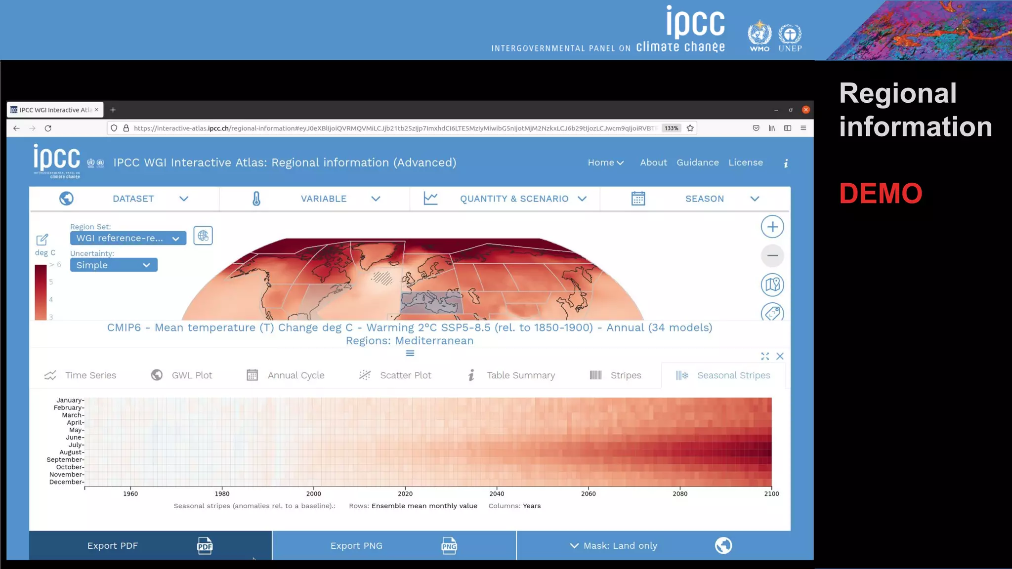Open the Guidance link
1012x569 pixels.
697,163
